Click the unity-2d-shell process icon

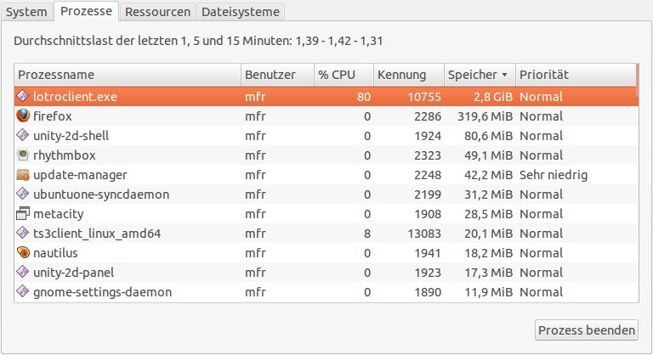click(x=22, y=135)
